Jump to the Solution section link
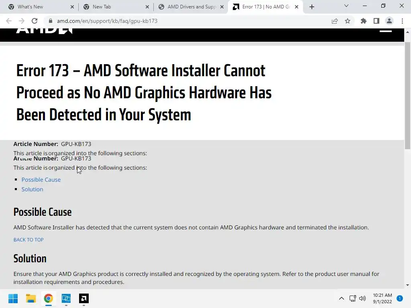This screenshot has height=308, width=411. point(32,189)
